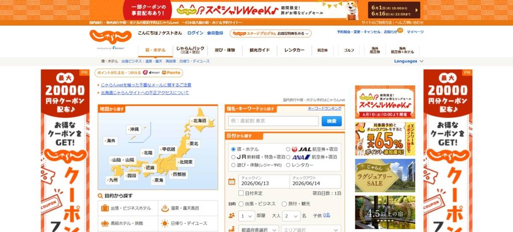Viewport: 513px width, 232px height.
Task: Open the レンタカー tab
Action: point(295,50)
